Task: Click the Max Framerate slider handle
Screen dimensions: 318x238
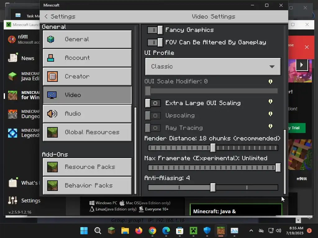Action: tap(278, 168)
